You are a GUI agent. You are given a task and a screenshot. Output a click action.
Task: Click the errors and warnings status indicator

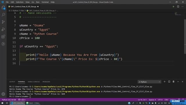pos(22,100)
